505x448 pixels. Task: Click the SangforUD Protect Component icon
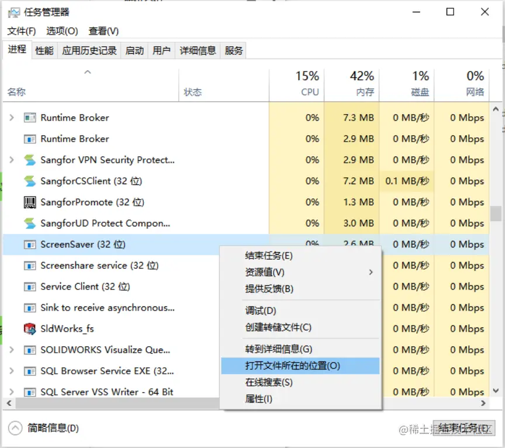30,223
